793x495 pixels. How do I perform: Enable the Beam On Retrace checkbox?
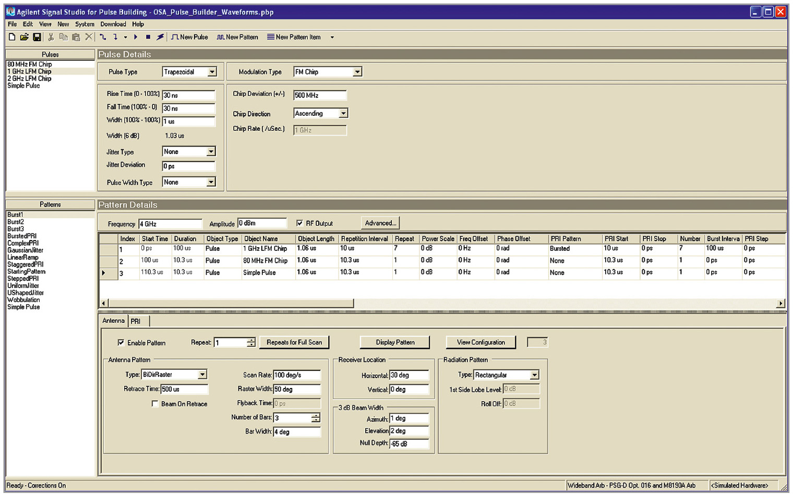pos(155,404)
